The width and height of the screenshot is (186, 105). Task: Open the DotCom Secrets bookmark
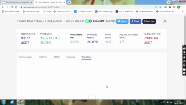coord(166,11)
